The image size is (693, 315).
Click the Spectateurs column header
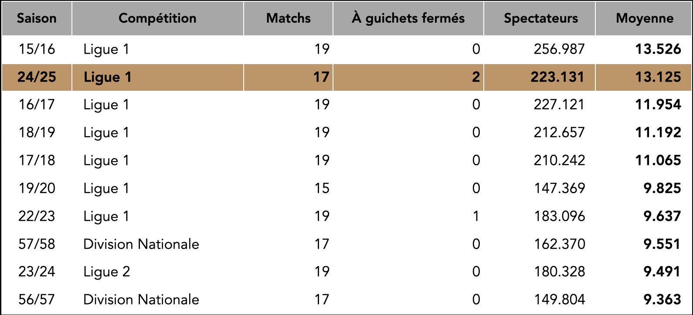tap(540, 18)
